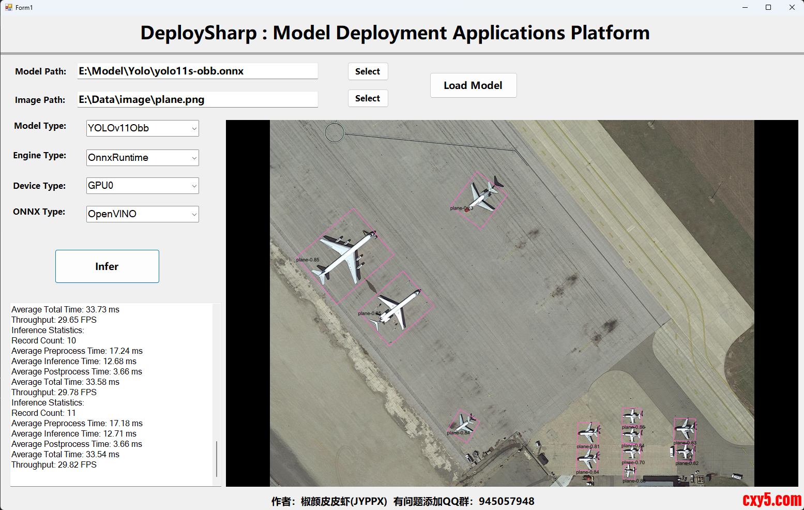Click the cxy5.com watermark text
The width and height of the screenshot is (804, 510).
pyautogui.click(x=771, y=500)
